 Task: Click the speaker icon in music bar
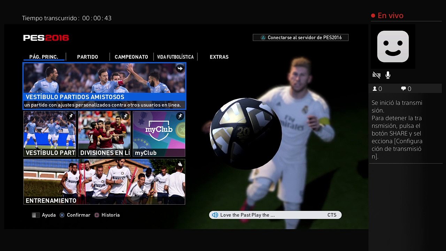coord(215,215)
